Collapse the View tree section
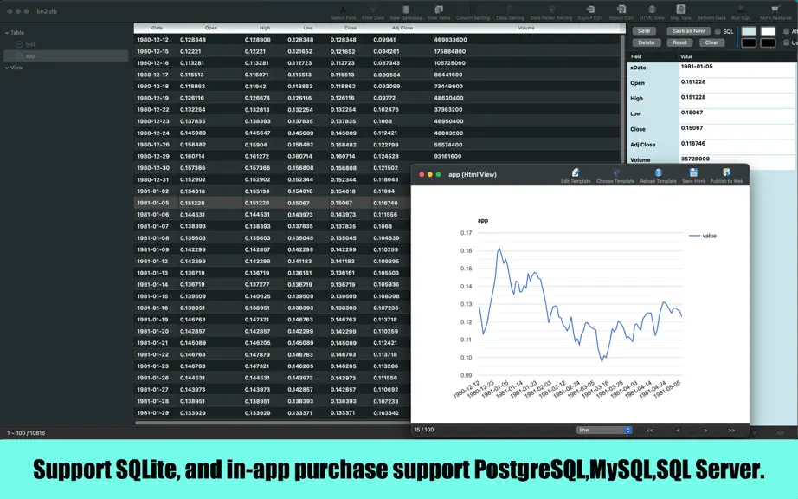 pyautogui.click(x=7, y=68)
